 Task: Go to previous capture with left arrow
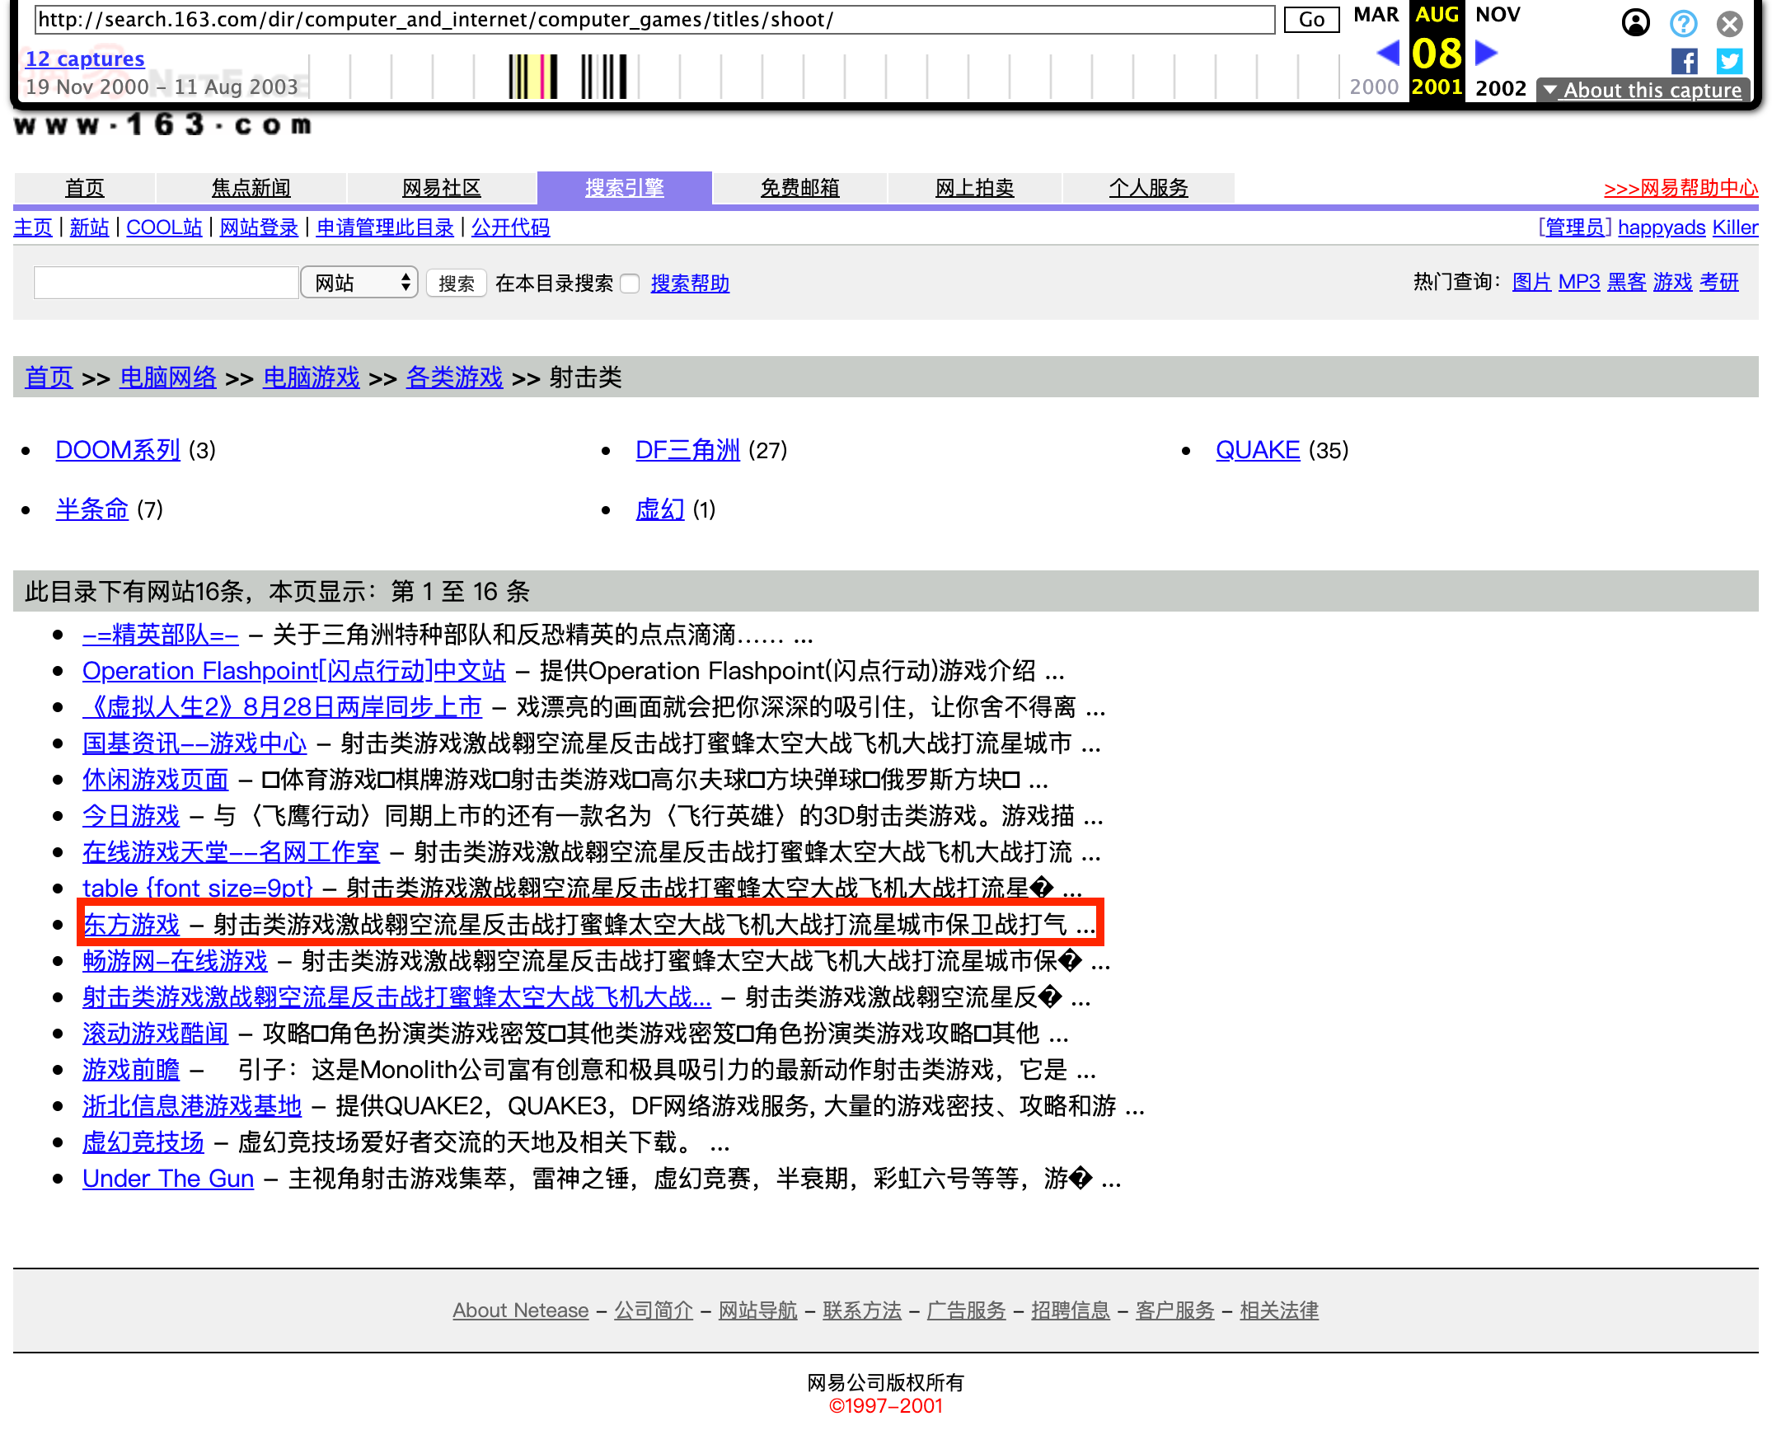pos(1387,53)
